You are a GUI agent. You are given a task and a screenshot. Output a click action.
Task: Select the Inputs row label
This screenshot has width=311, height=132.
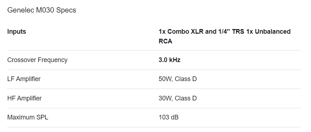click(17, 32)
